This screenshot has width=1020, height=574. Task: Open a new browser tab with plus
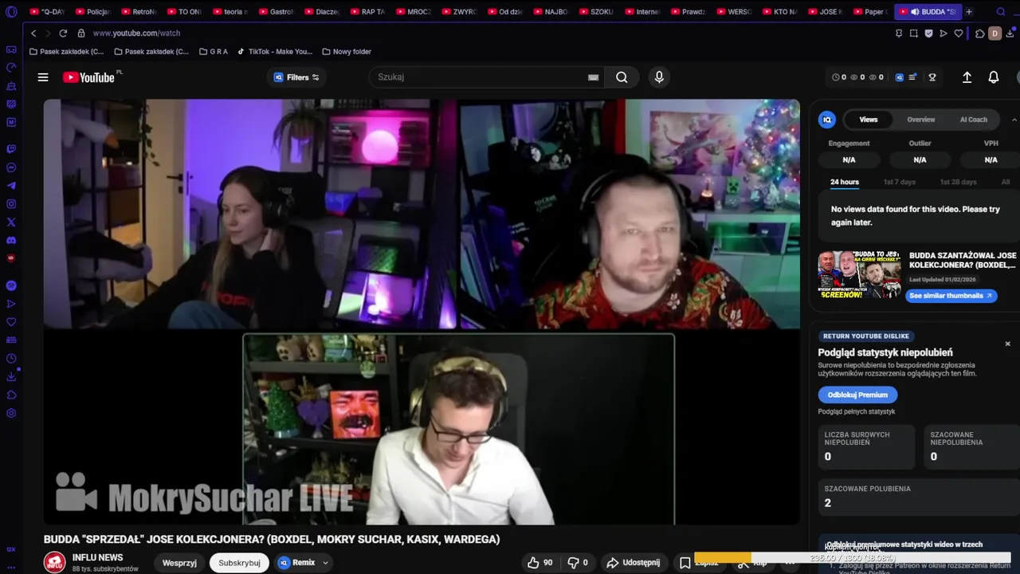tap(969, 12)
